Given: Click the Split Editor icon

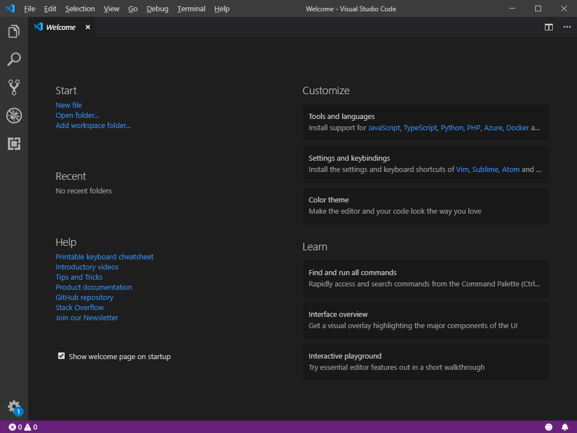Looking at the screenshot, I should pos(549,27).
